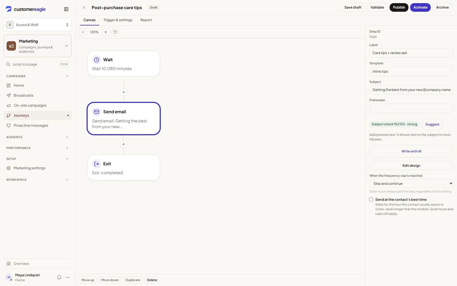
Task: Collapse the Setup section
Action: (x=37, y=159)
